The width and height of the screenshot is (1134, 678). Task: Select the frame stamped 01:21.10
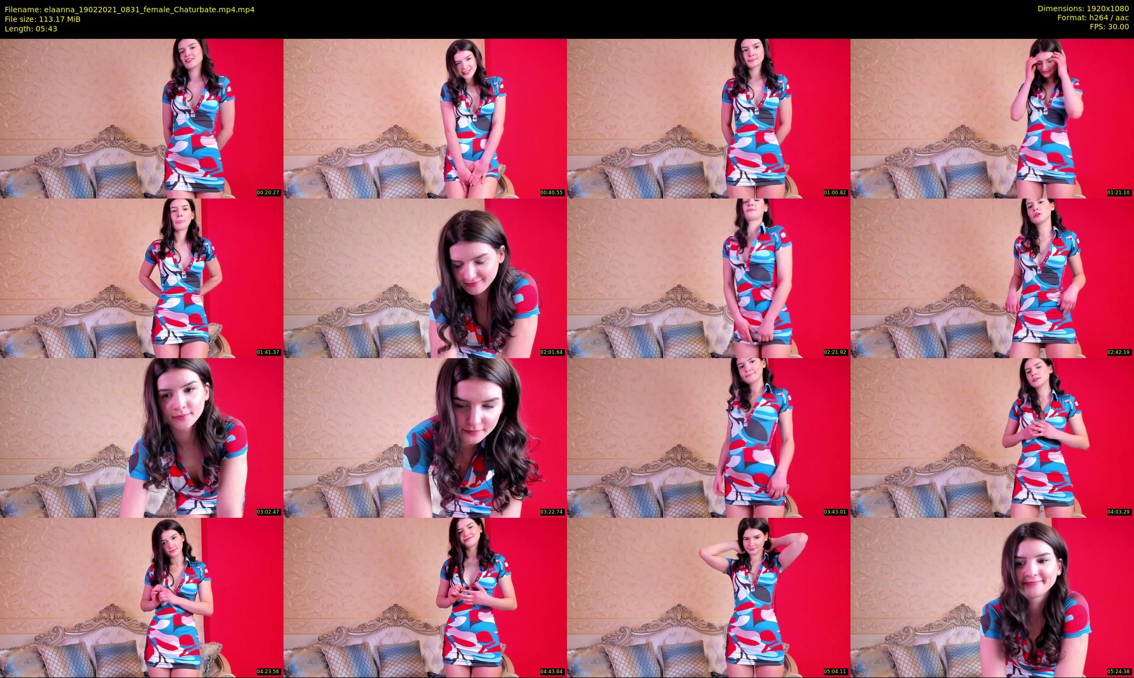[992, 118]
